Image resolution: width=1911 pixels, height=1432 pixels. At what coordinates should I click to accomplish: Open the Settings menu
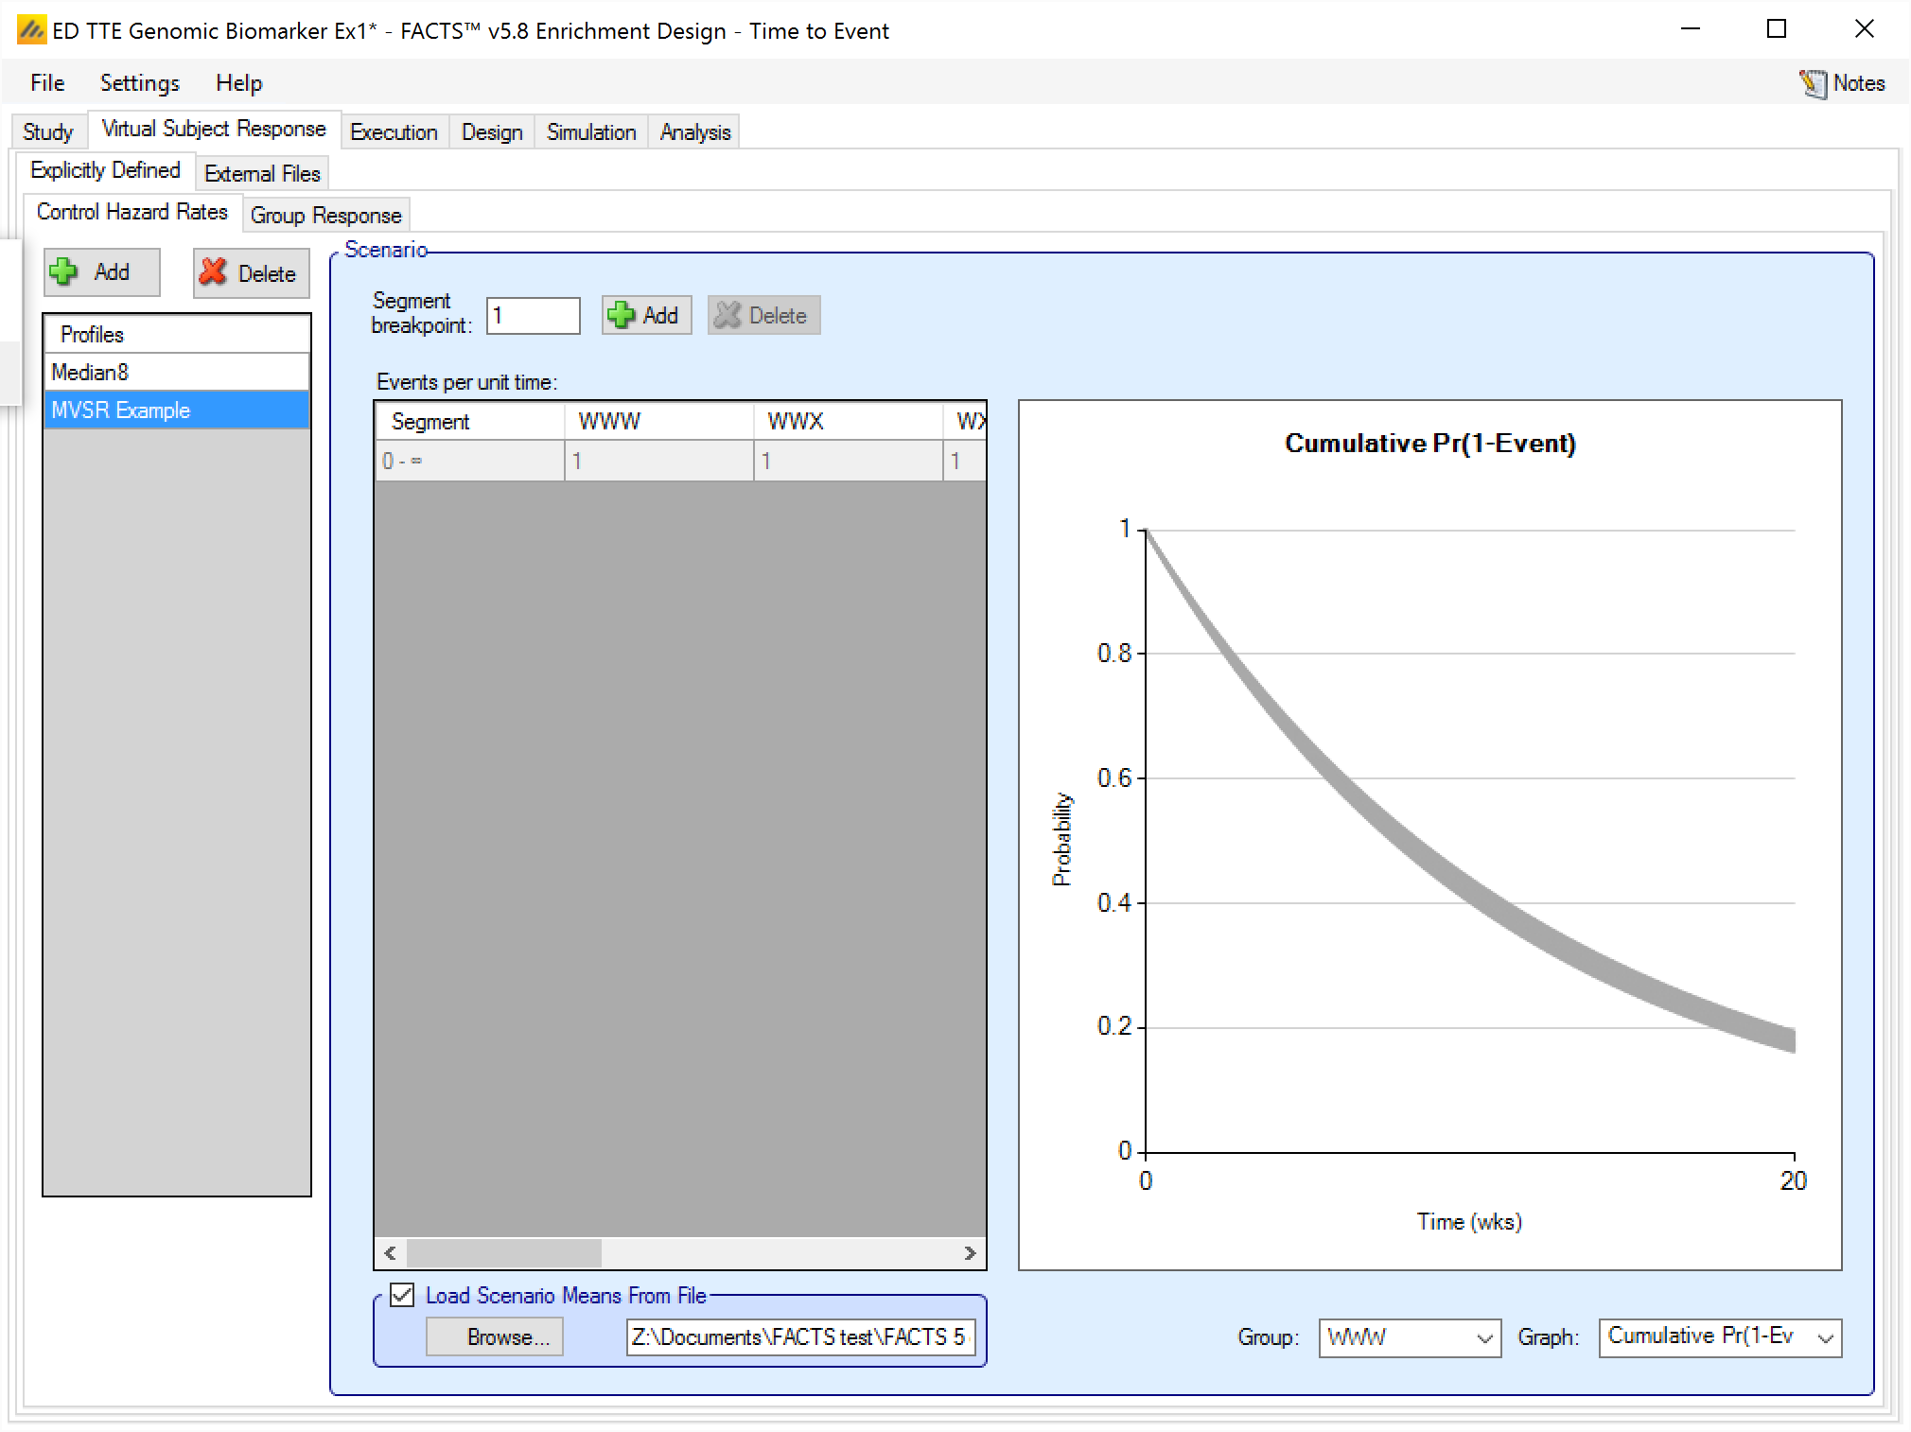click(x=139, y=83)
